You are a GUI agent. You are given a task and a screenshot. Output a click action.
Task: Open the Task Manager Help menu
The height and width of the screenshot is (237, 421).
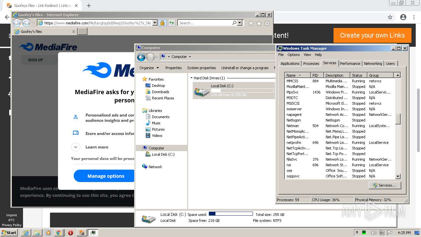point(318,55)
